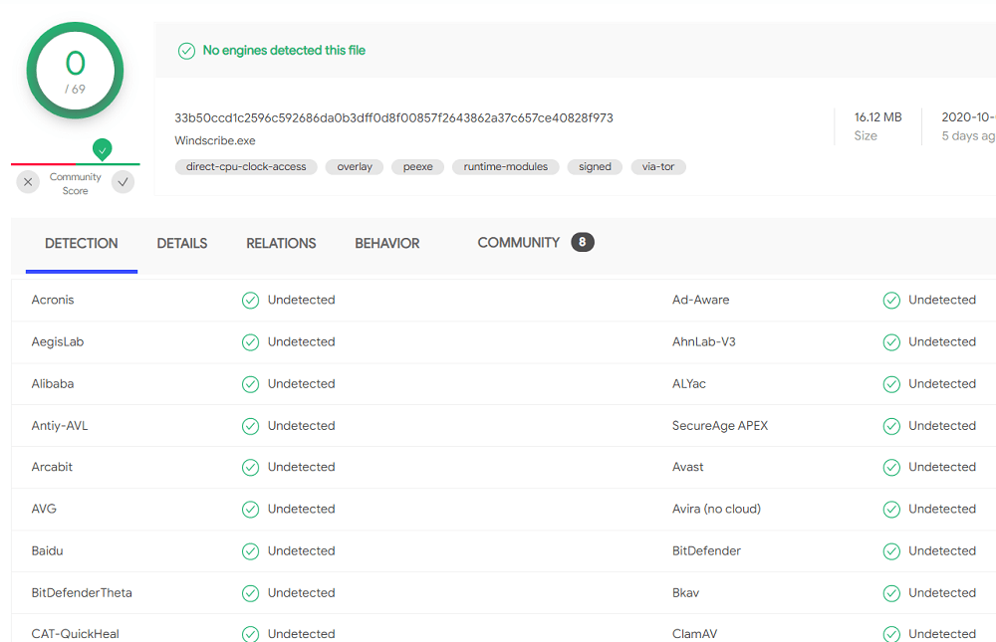Click the Alibaba engine name
Screen dimensions: 996x642
[53, 383]
